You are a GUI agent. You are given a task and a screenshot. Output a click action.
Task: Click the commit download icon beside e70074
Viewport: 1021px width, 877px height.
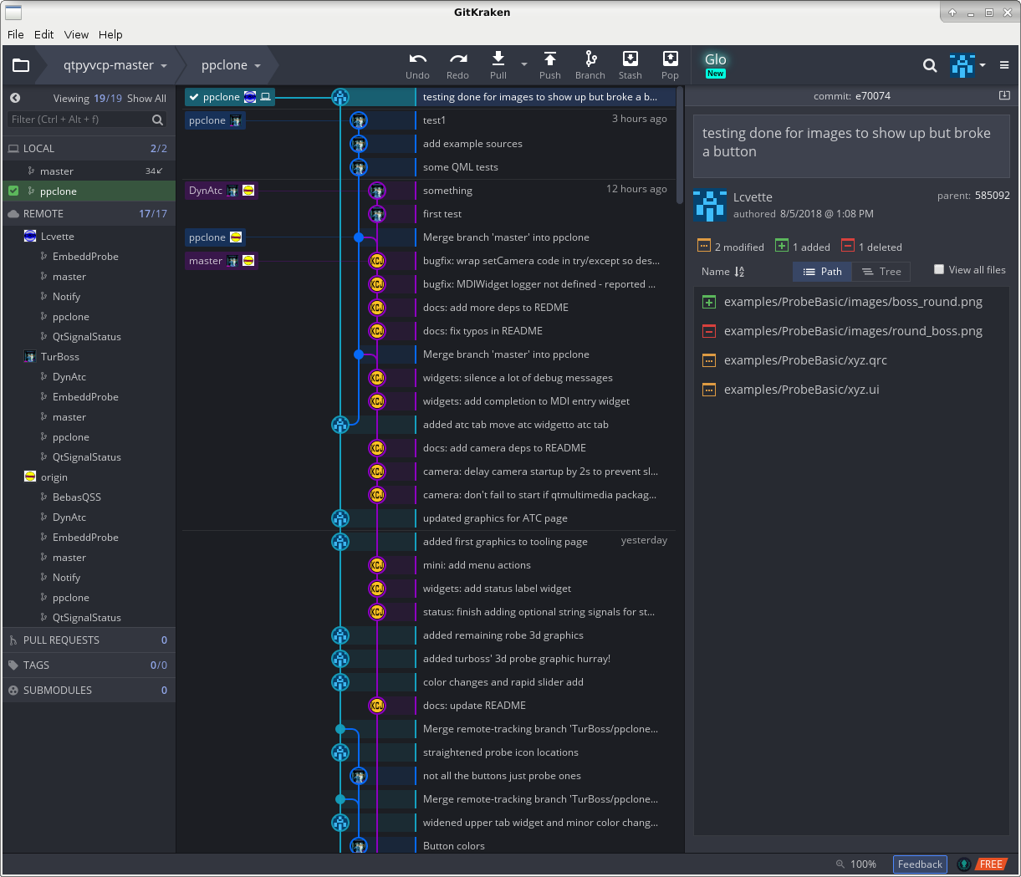click(1004, 95)
